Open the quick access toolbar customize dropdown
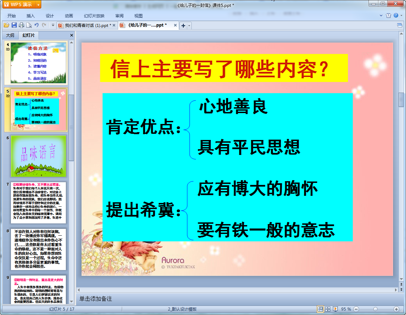Viewport: 406px width, 315px height. [53, 25]
